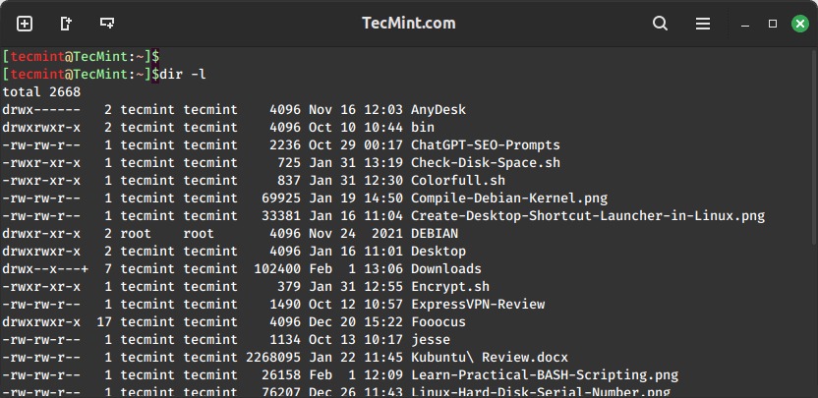Screen dimensions: 818x398
Task: Click the 102400 size of Downloads
Action: point(277,269)
